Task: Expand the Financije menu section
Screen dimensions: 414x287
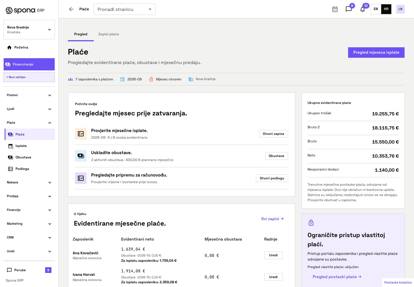Action: click(29, 210)
